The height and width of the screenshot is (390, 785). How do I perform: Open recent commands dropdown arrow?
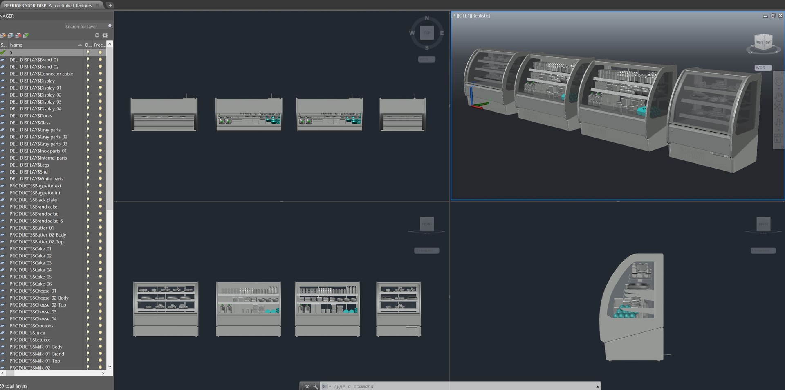coord(330,386)
